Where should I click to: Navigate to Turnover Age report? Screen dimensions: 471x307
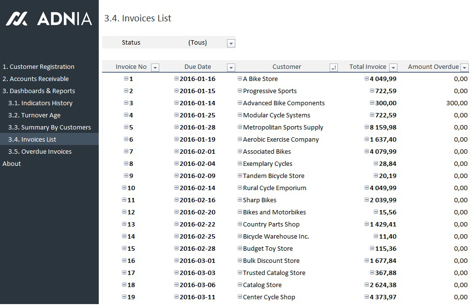tap(34, 115)
